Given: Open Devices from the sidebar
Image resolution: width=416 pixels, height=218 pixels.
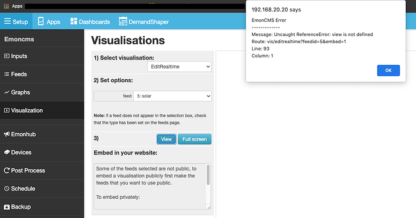Looking at the screenshot, I should tap(42, 152).
